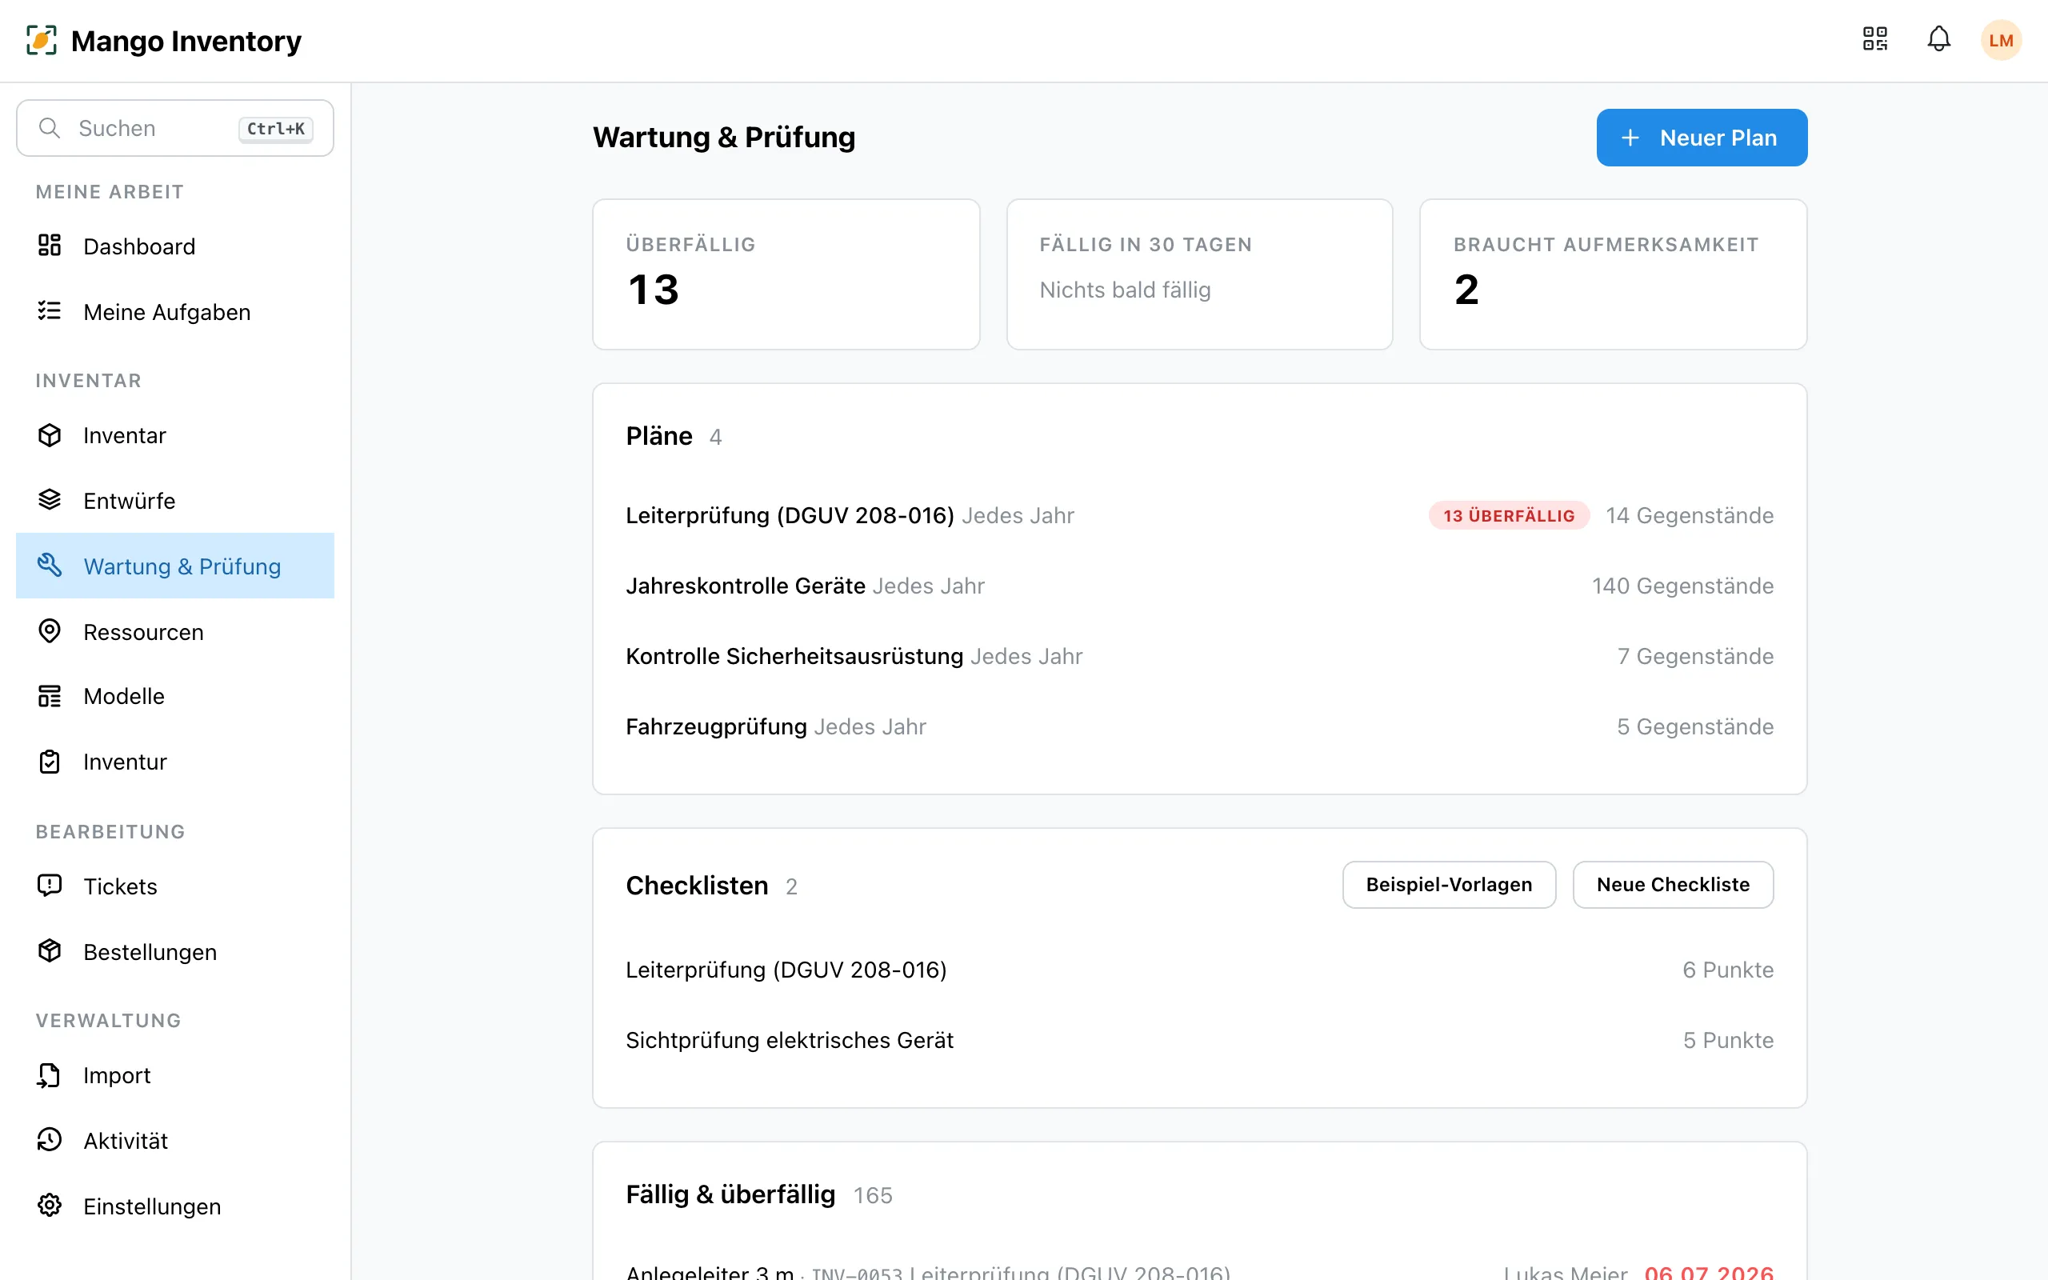This screenshot has width=2048, height=1280.
Task: Click the 7 Gegenstände count
Action: 1695,656
